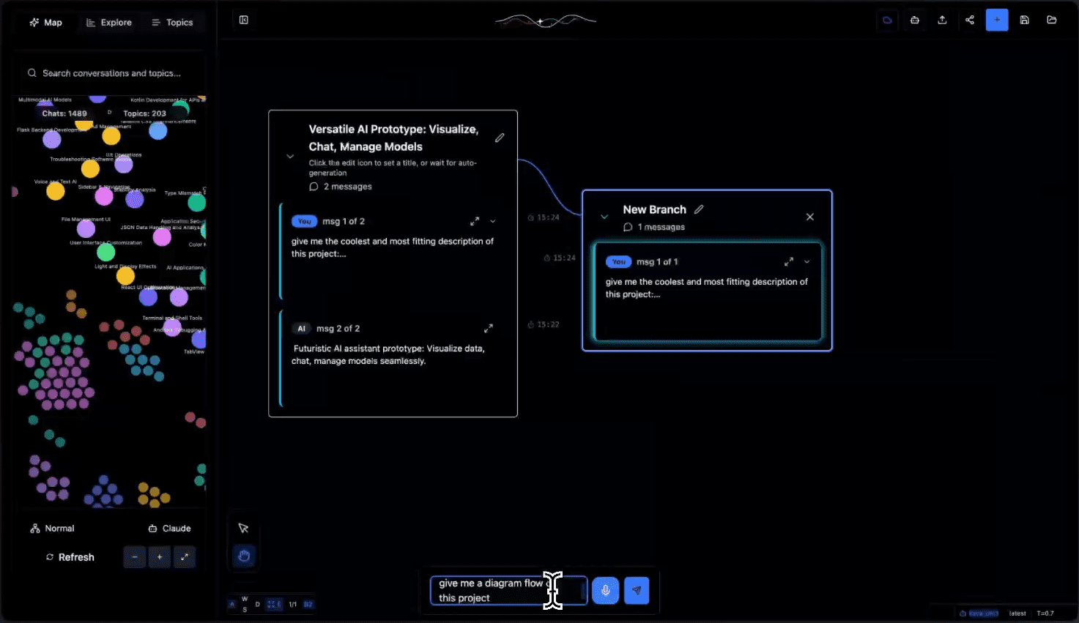
Task: Open the dropdown chevron on msg 1 of 2
Action: [x=493, y=221]
